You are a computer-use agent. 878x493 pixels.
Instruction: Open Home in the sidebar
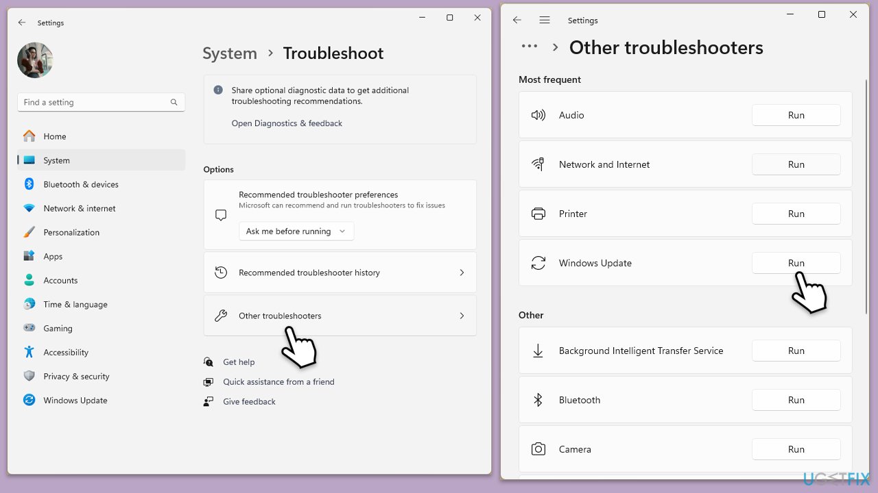pyautogui.click(x=101, y=136)
